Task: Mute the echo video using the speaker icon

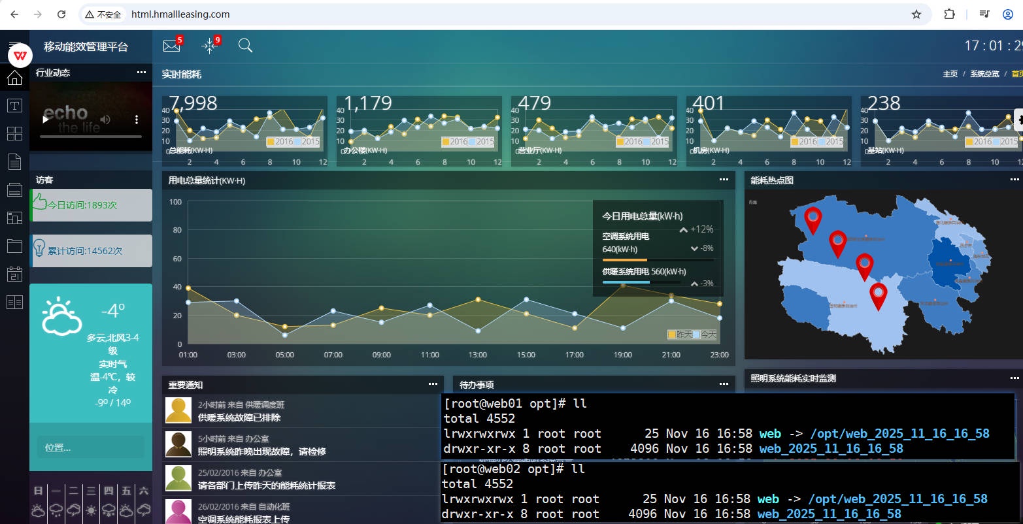Action: coord(105,120)
